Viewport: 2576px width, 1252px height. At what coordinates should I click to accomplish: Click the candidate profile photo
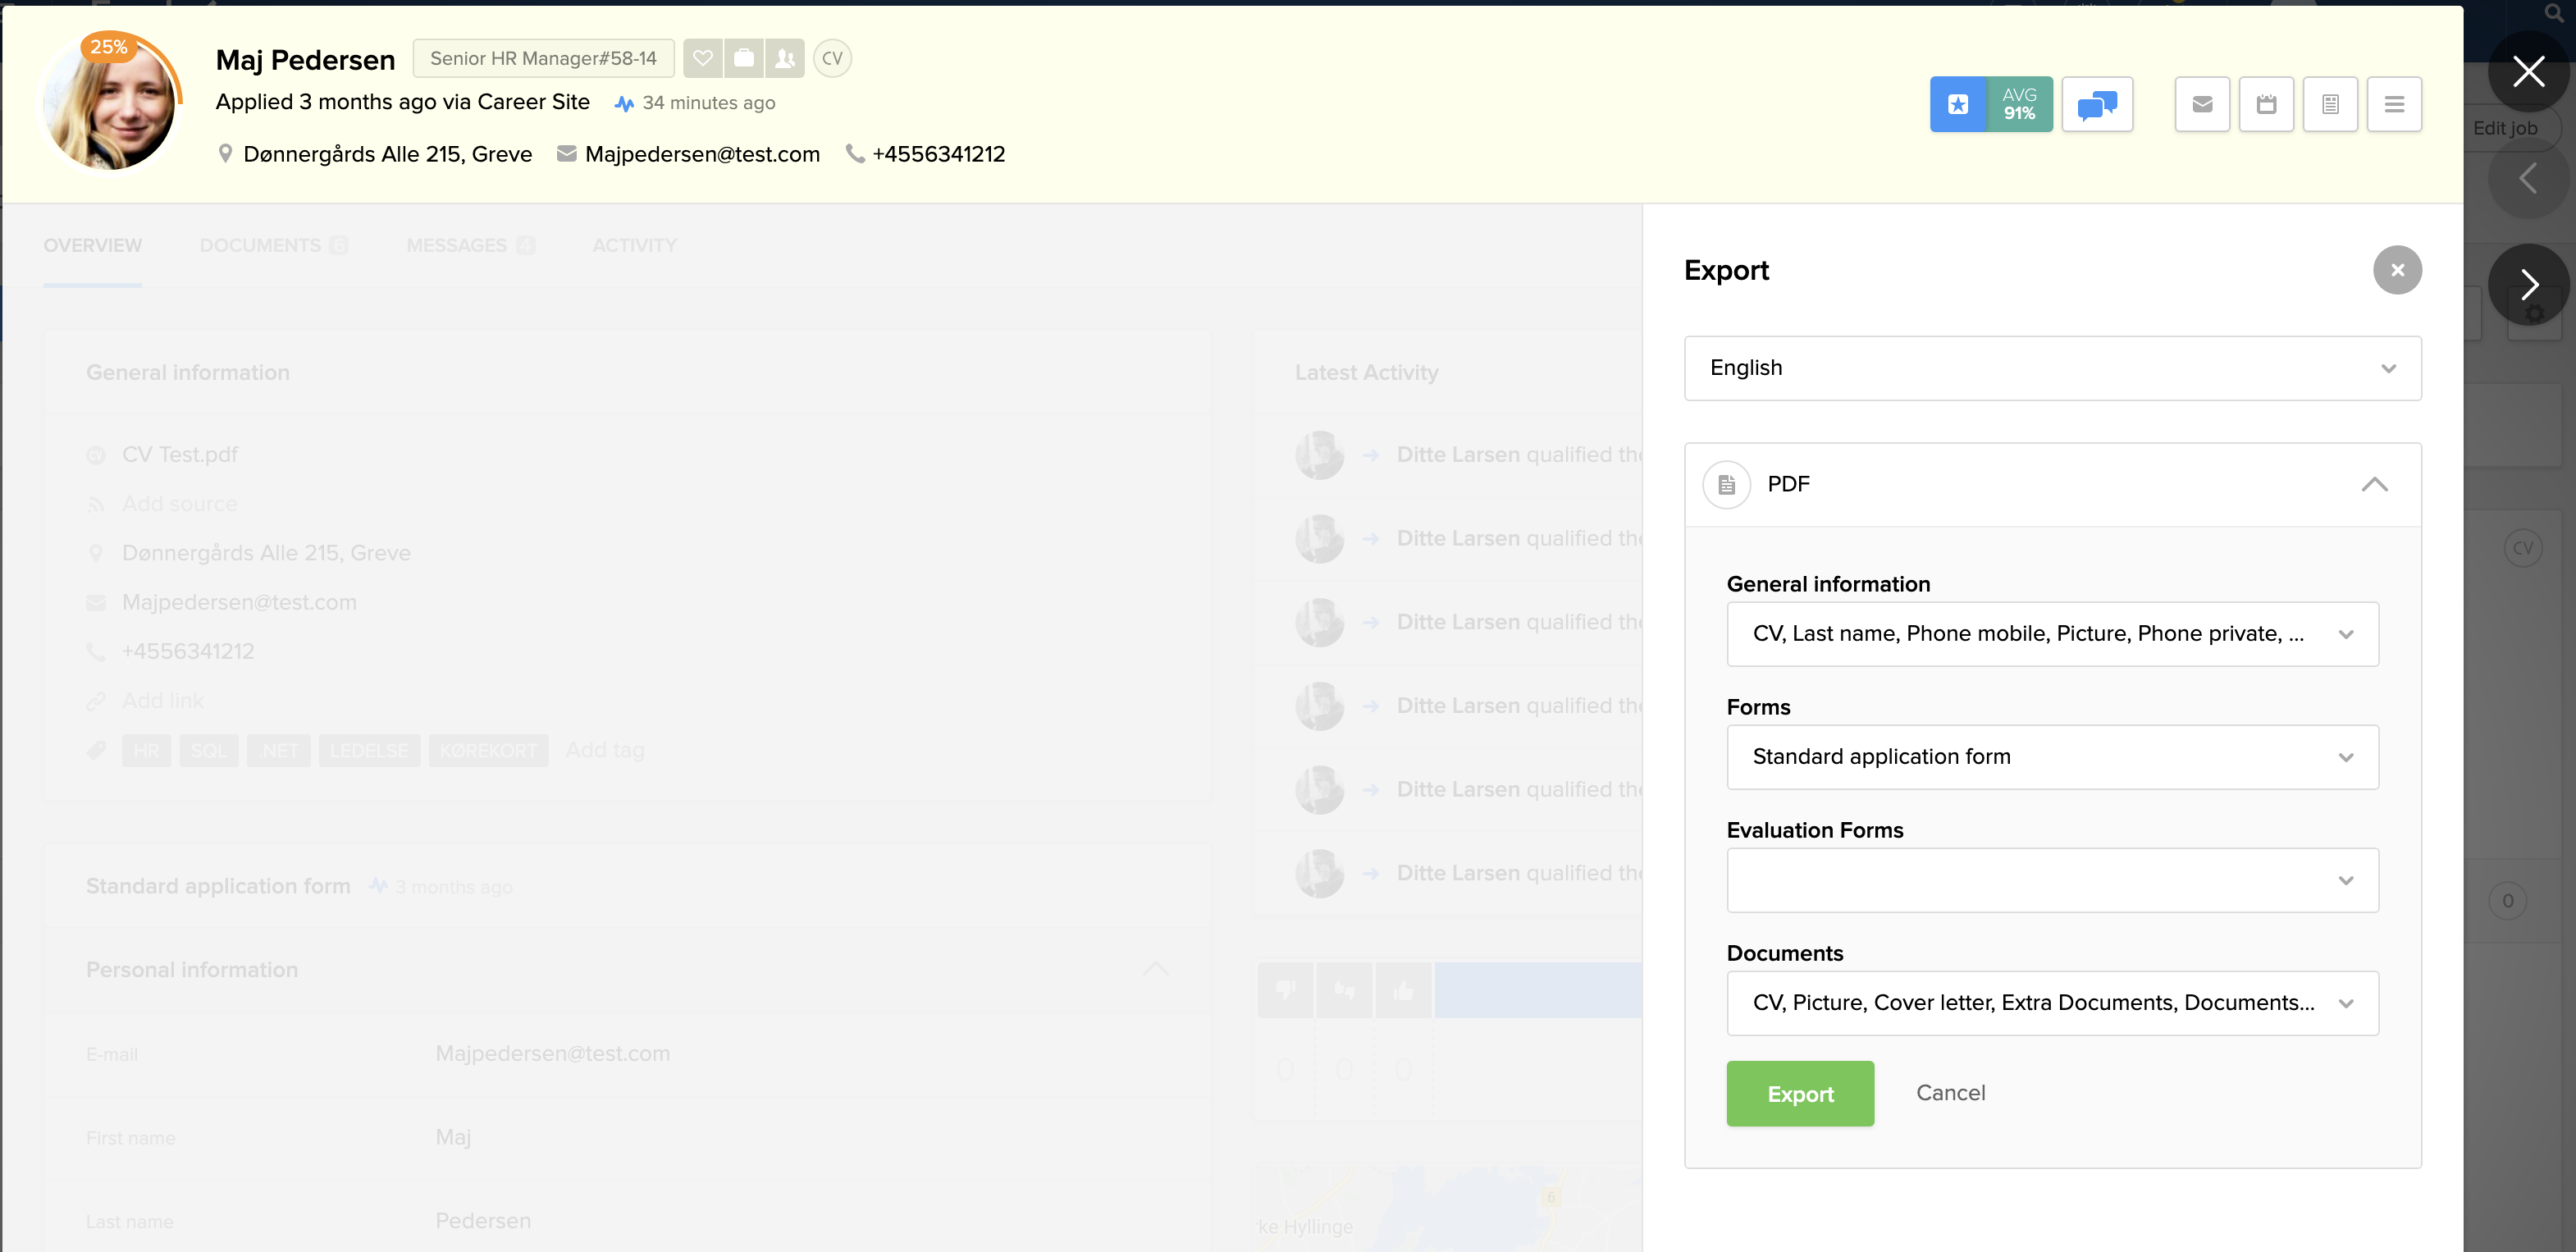110,105
